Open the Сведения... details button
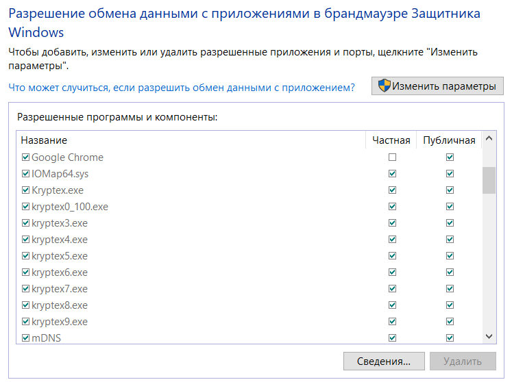The width and height of the screenshot is (512, 382). point(384,361)
